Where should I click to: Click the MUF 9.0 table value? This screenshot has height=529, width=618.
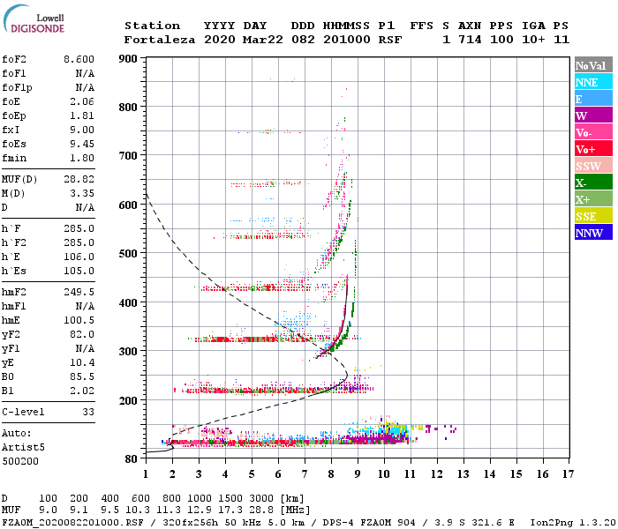pos(48,510)
